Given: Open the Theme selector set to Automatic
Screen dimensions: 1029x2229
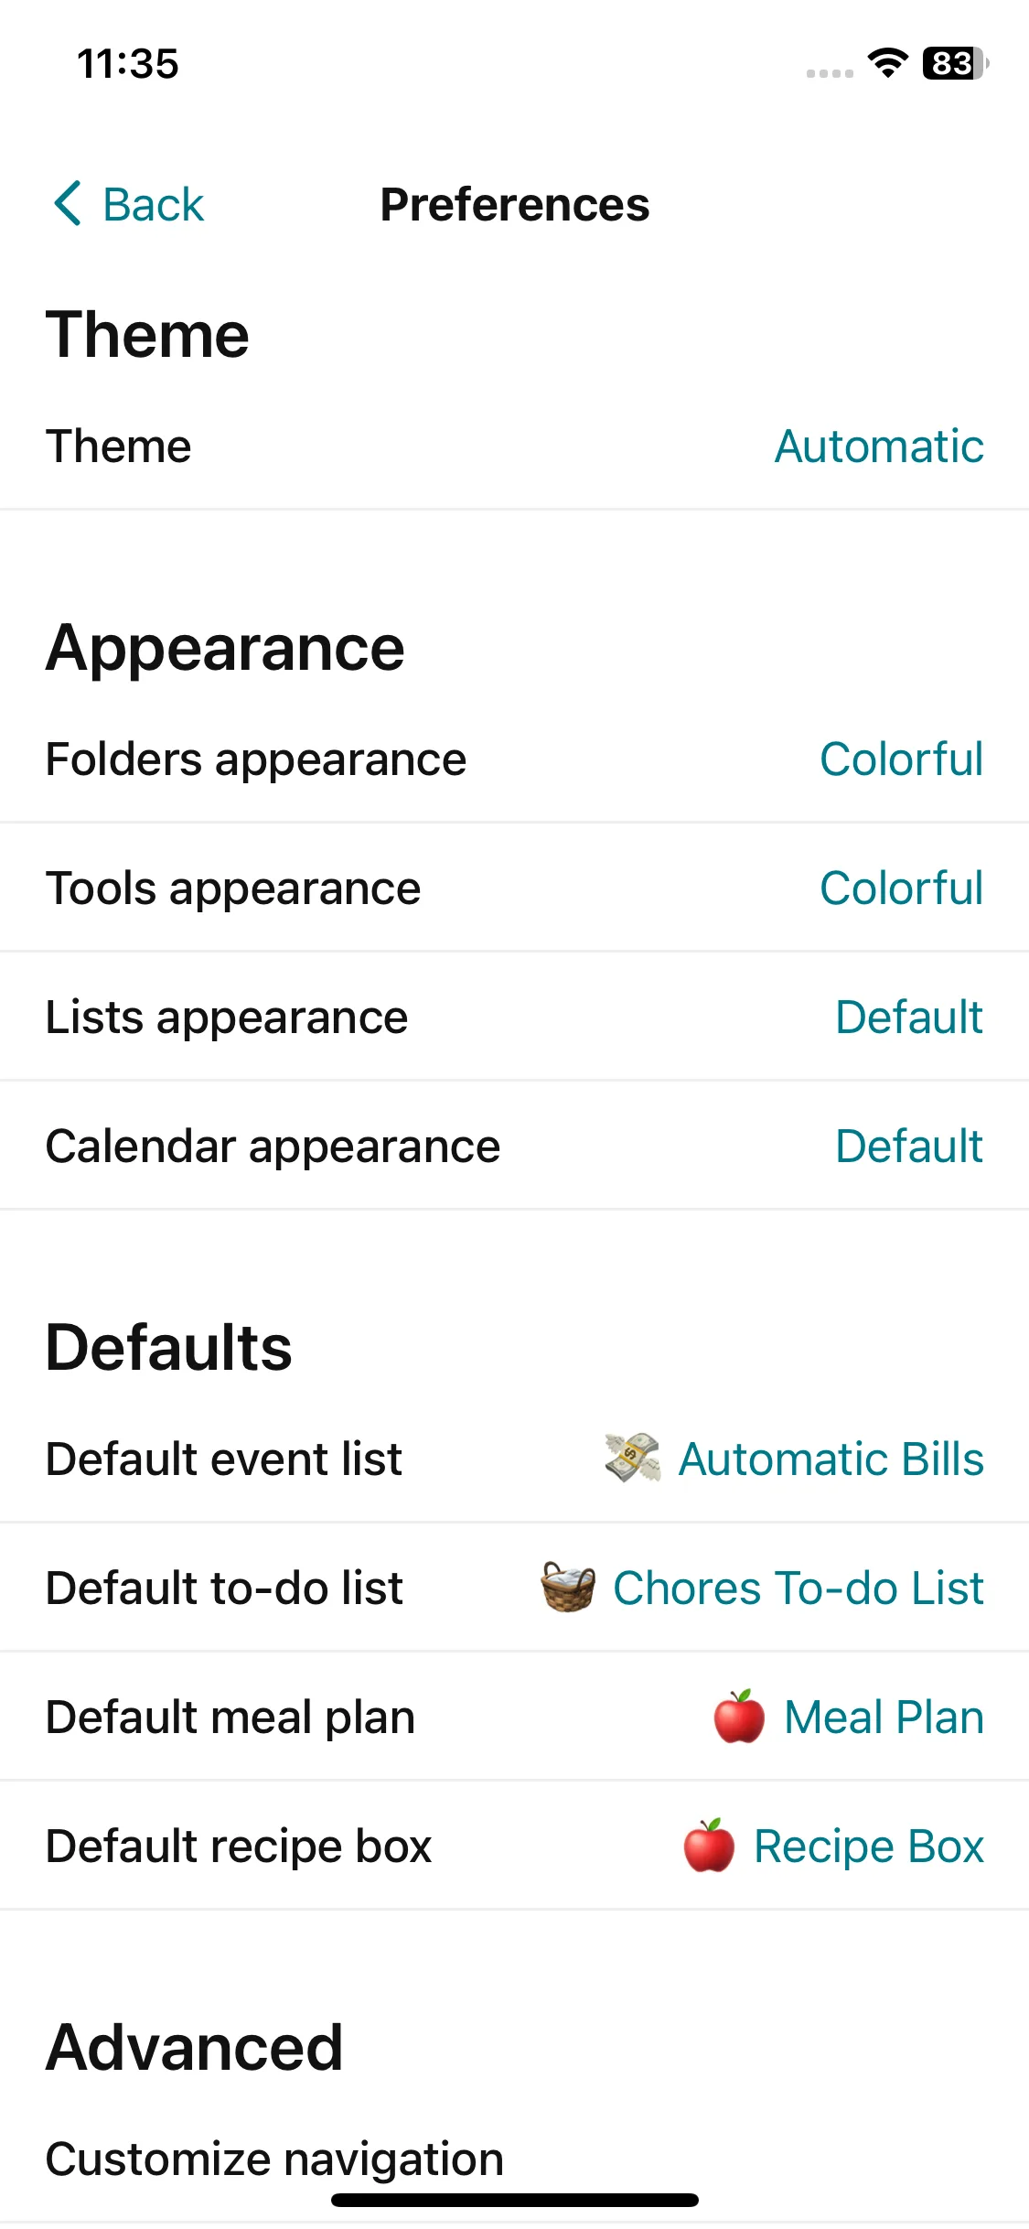Looking at the screenshot, I should 878,447.
